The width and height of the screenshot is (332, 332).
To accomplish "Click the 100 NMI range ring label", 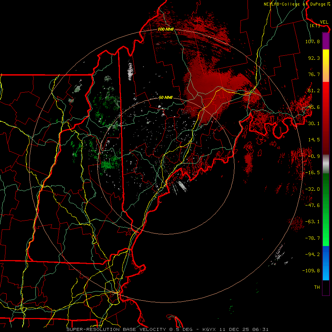I will tap(166, 29).
